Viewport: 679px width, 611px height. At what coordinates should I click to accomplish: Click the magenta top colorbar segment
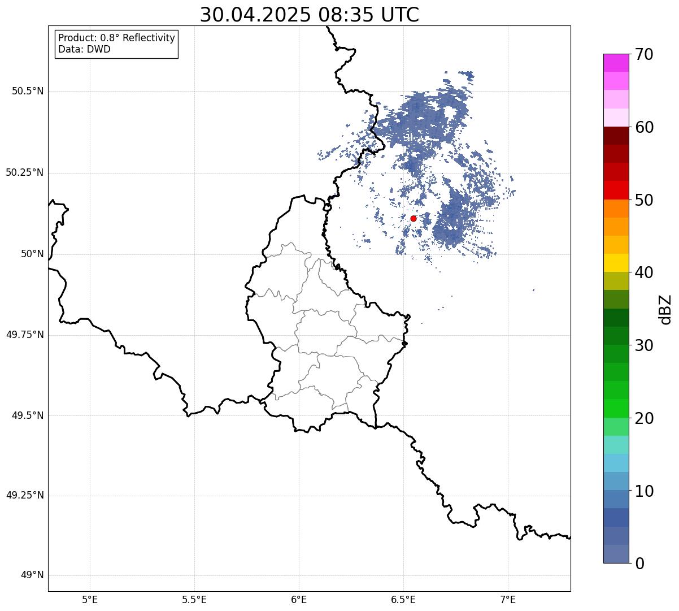[616, 63]
